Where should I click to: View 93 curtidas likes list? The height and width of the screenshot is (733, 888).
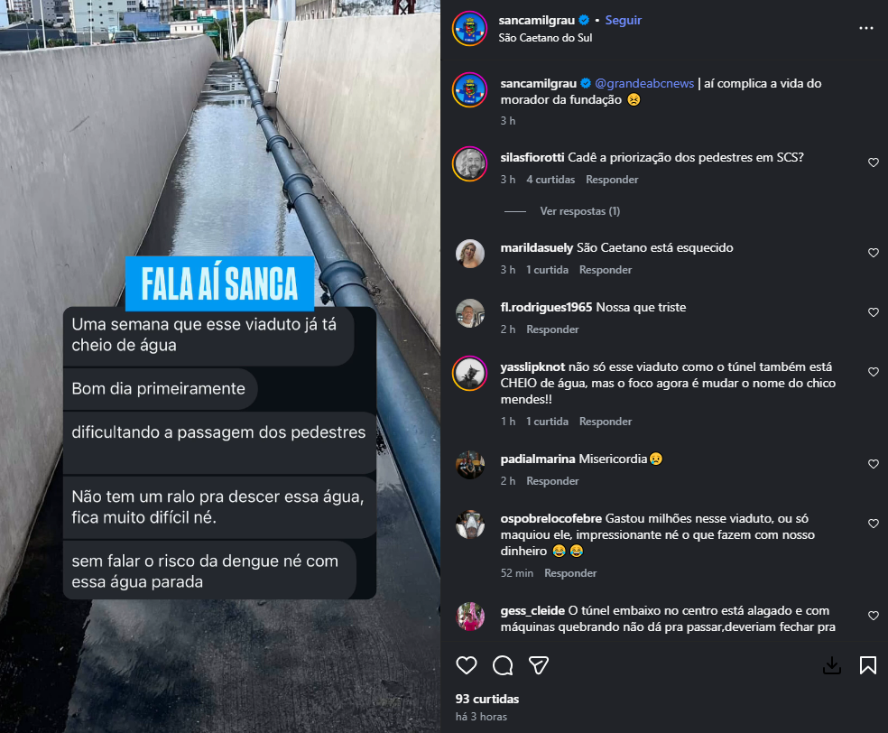[487, 699]
